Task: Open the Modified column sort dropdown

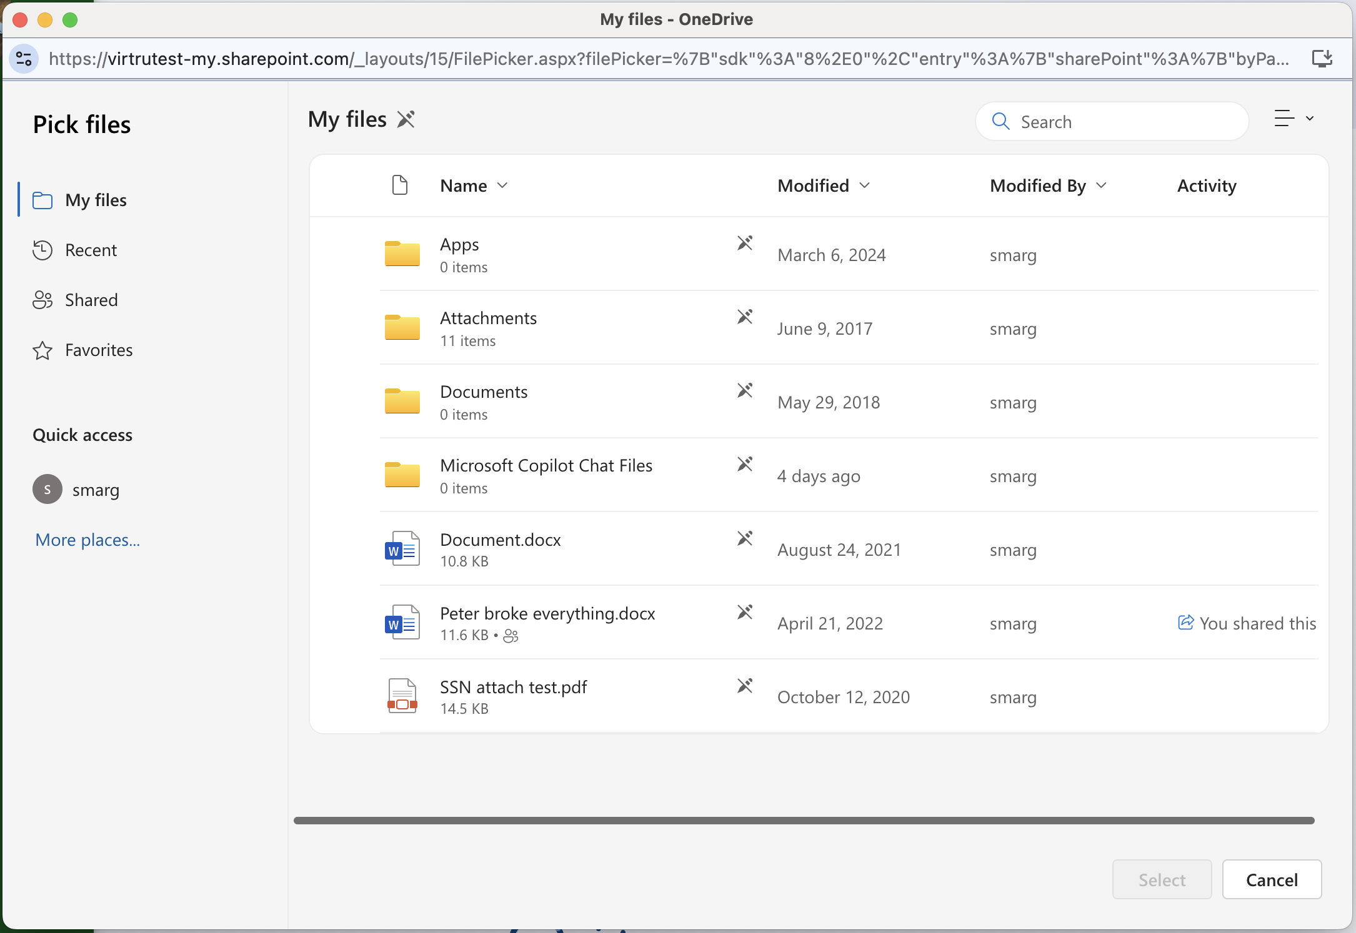Action: pyautogui.click(x=865, y=185)
